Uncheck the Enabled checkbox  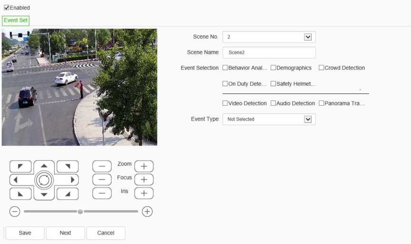7,8
